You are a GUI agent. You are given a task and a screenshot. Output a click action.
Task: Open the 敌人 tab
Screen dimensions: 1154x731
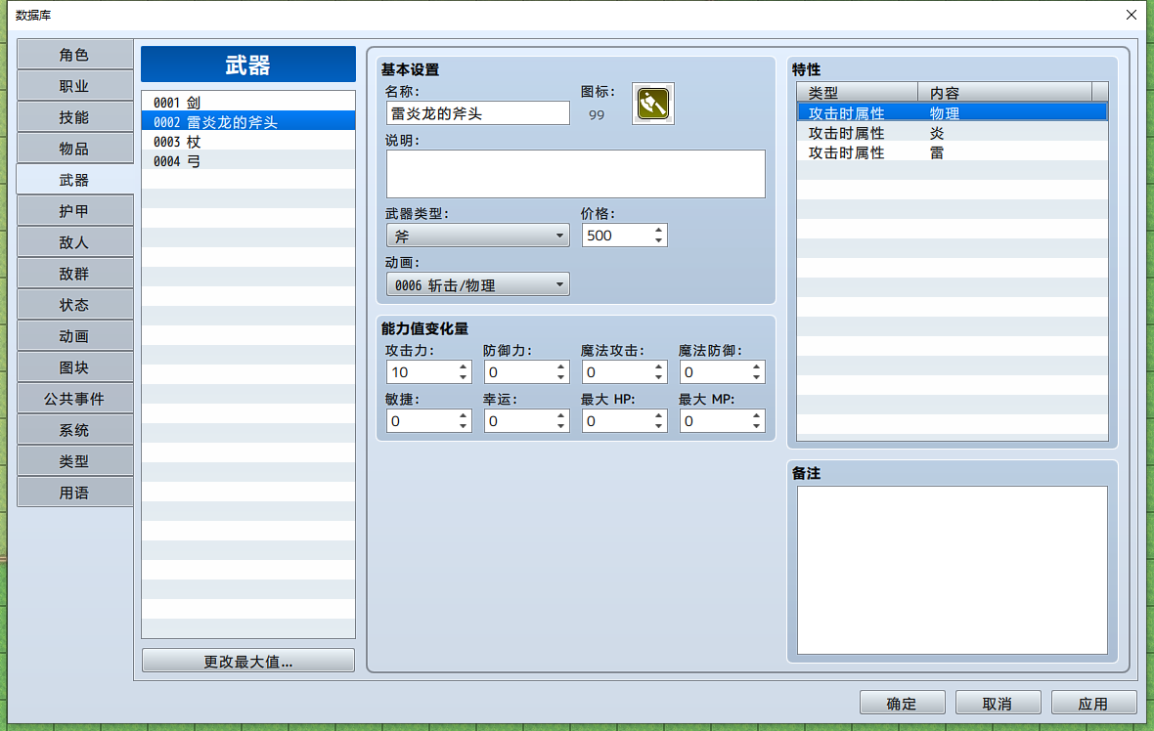74,242
